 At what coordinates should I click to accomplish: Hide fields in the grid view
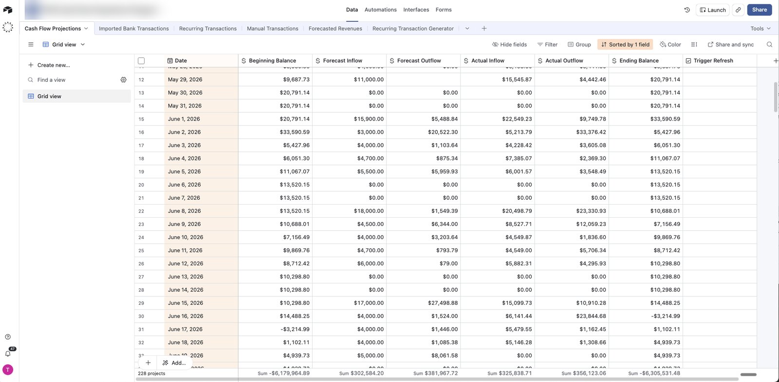(x=509, y=44)
